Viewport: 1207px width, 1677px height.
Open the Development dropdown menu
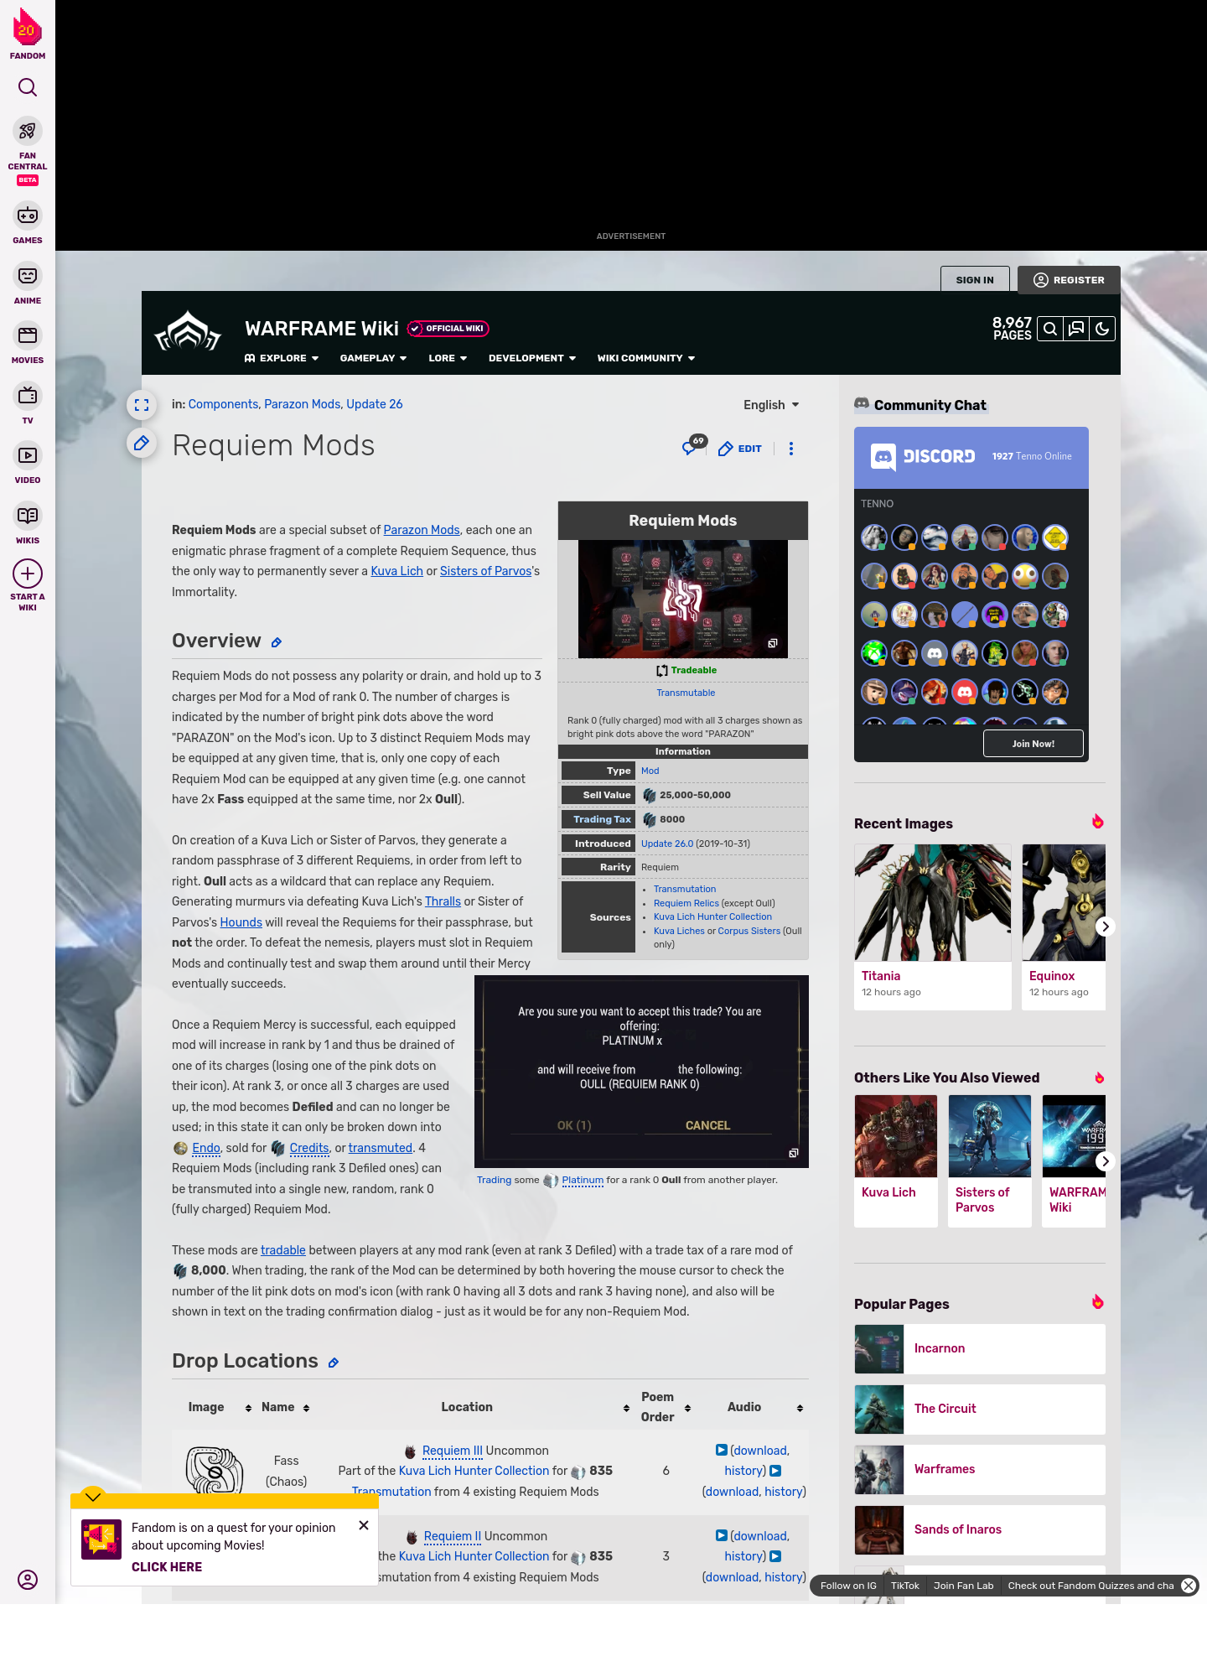click(532, 358)
